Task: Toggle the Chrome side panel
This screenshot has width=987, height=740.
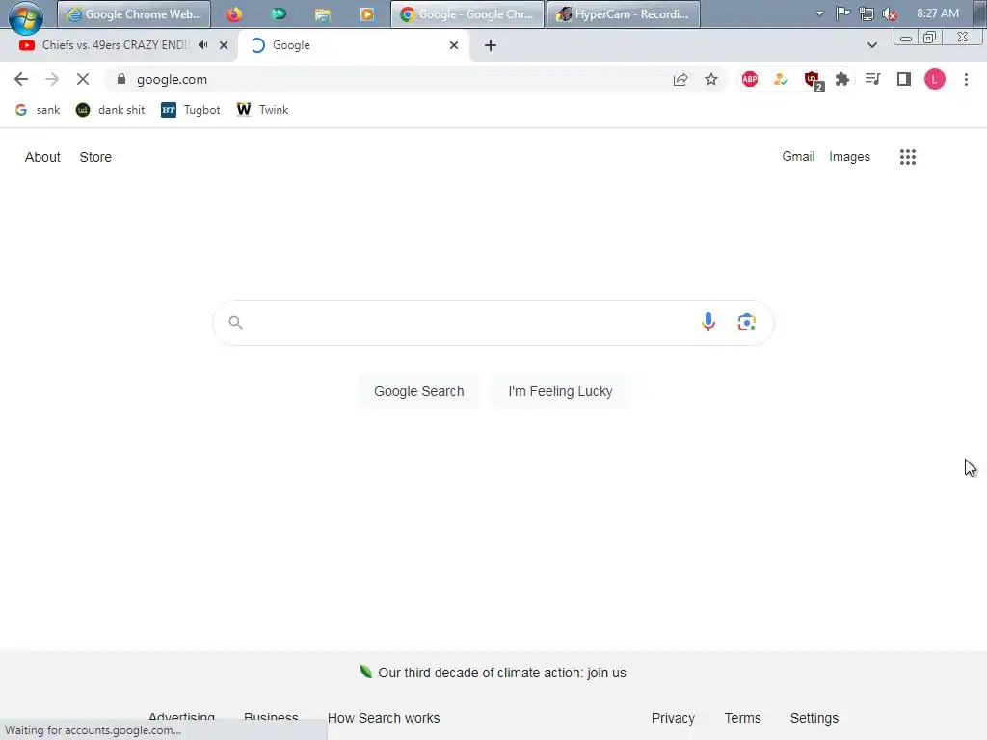Action: tap(904, 79)
